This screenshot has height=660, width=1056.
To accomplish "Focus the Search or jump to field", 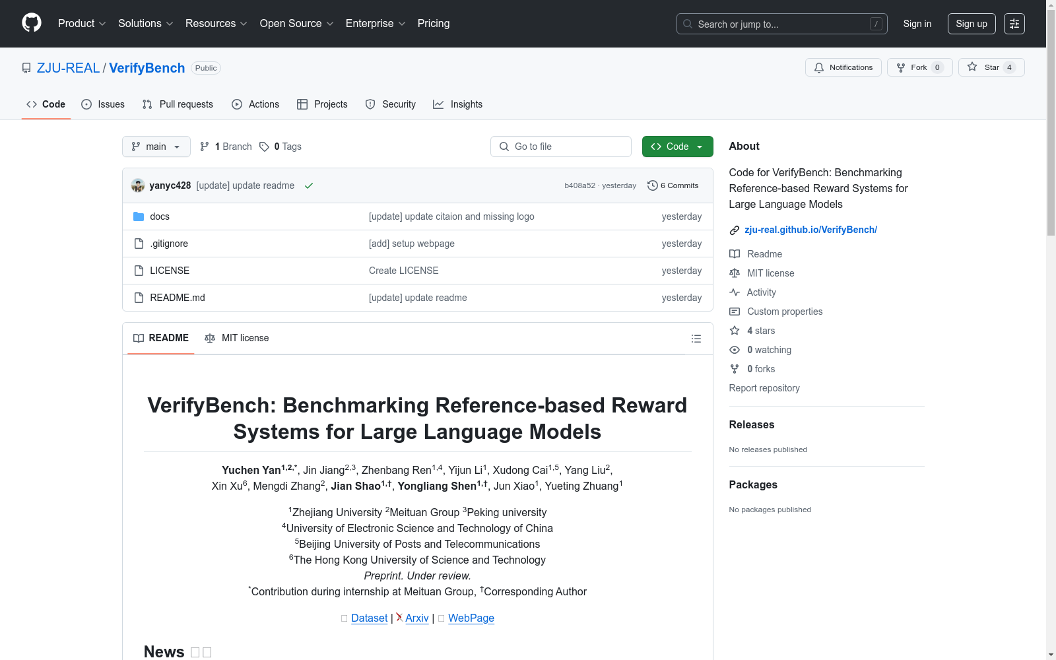I will (x=781, y=24).
